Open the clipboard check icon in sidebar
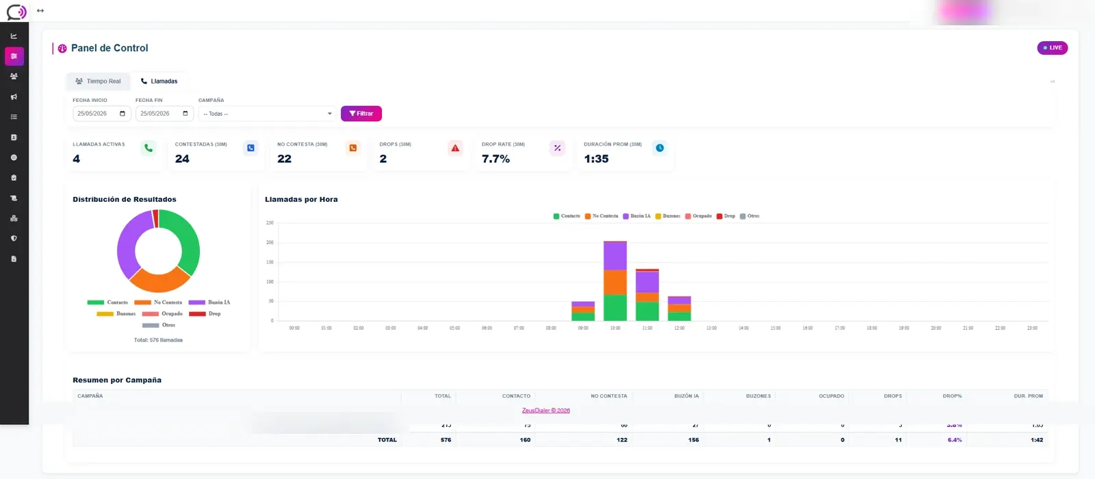Screen dimensions: 1095x479 click(x=14, y=178)
